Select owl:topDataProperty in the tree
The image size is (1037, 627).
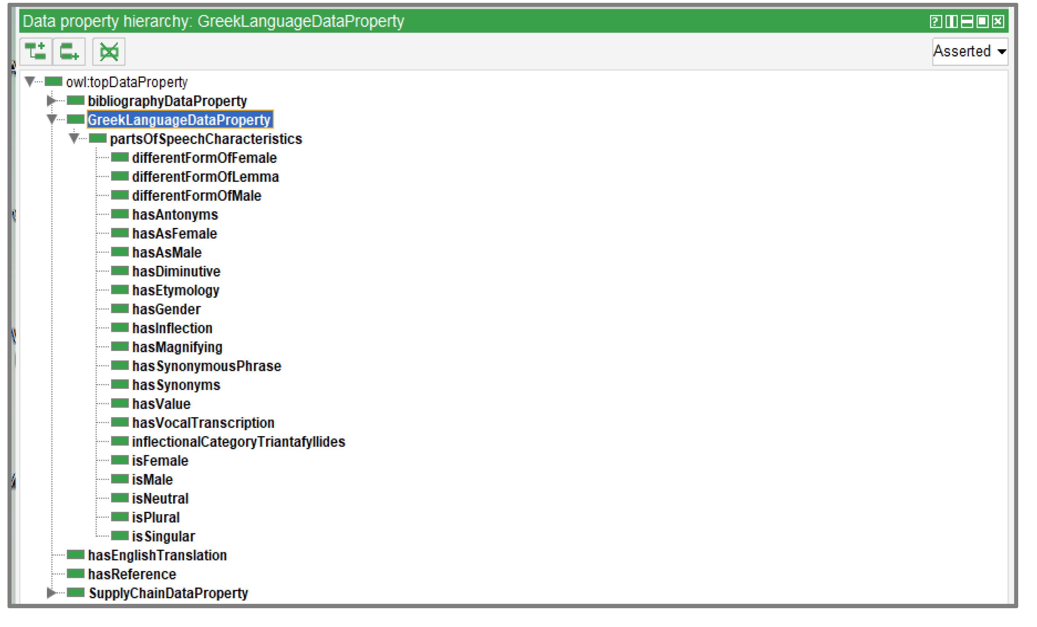tap(127, 82)
